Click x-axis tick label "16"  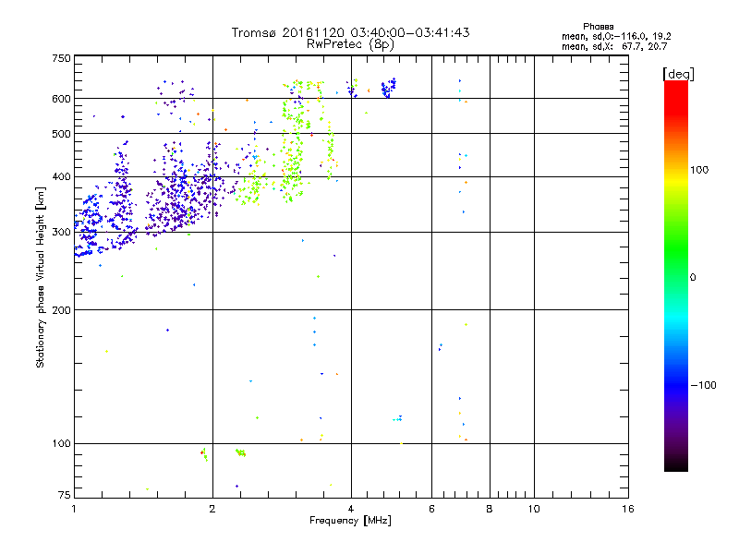click(628, 509)
